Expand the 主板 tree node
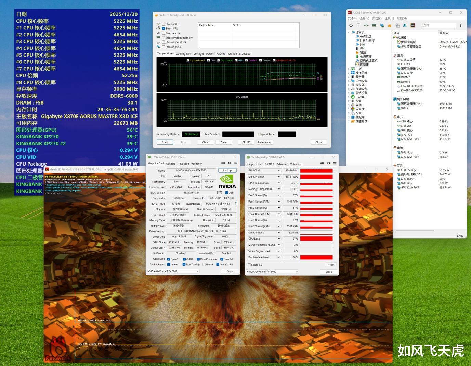471x366 pixels. (x=349, y=69)
